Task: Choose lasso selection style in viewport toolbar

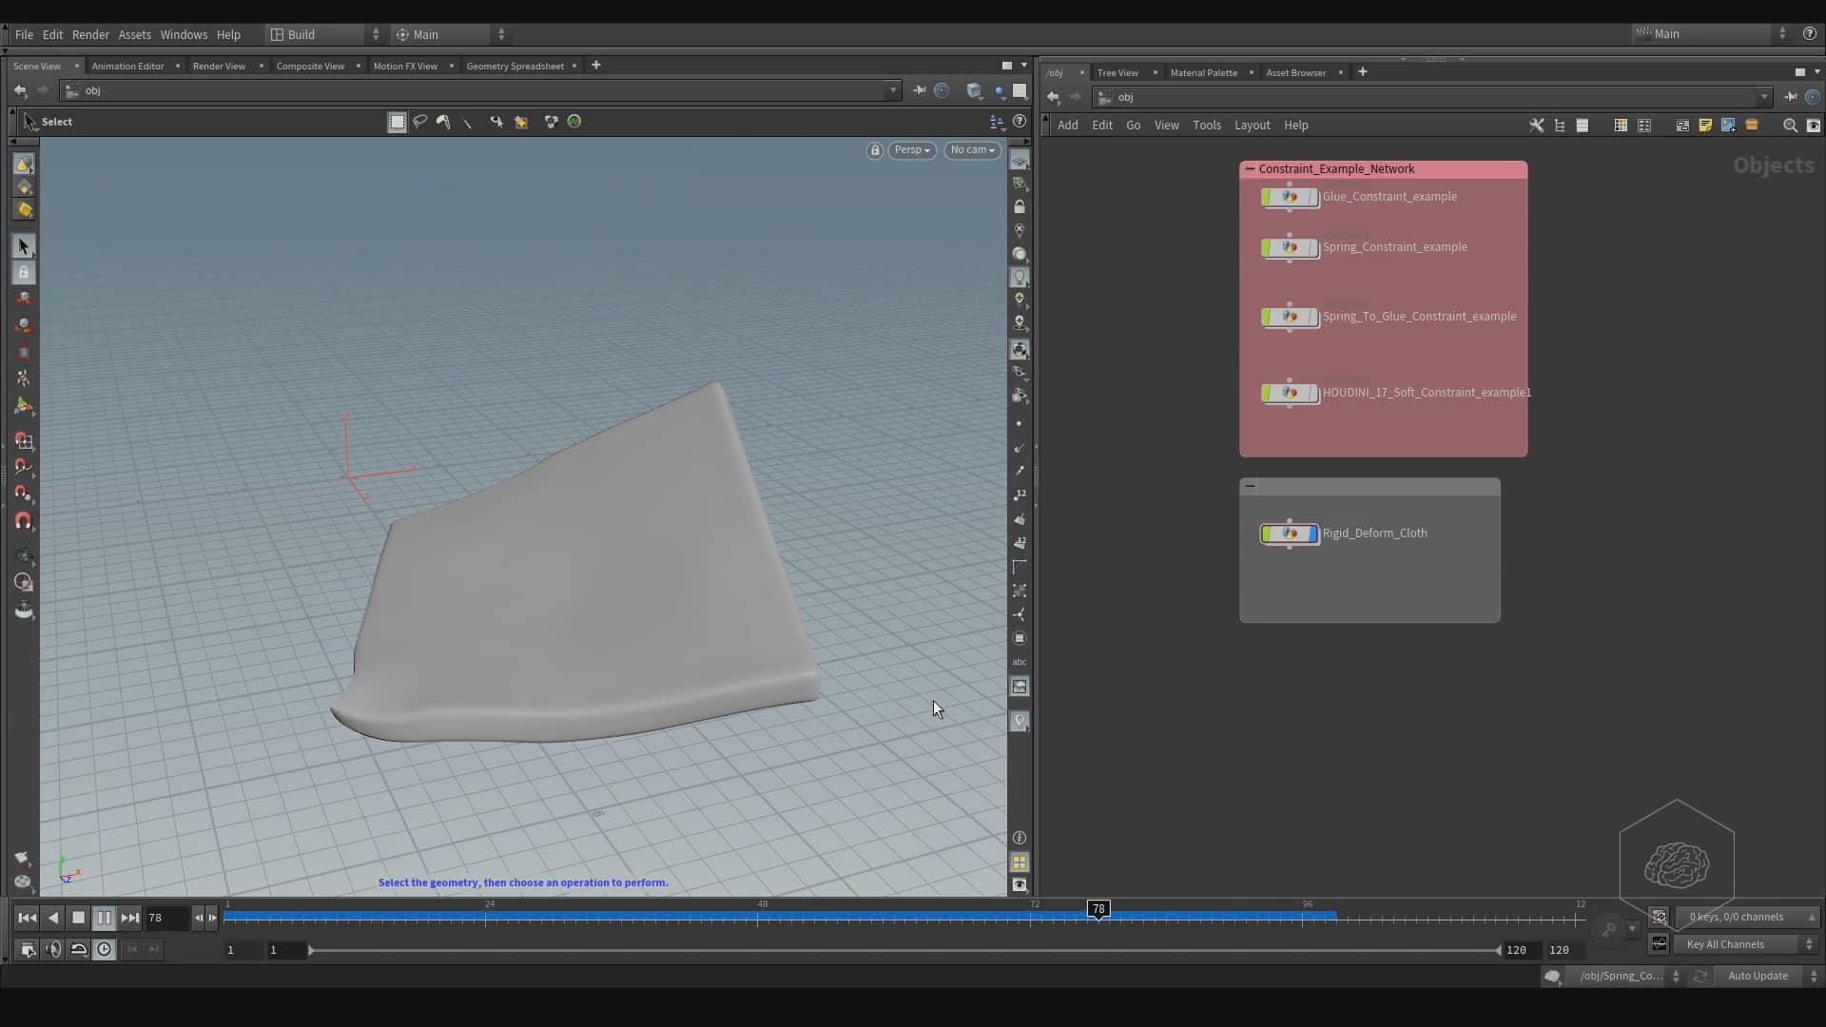Action: tap(419, 122)
